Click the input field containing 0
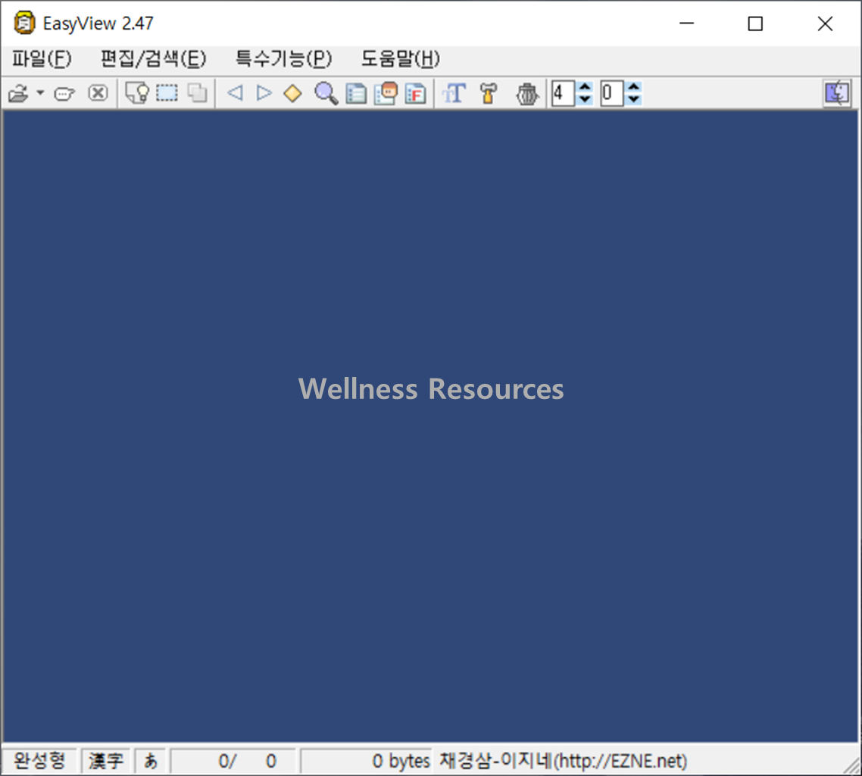 [612, 93]
